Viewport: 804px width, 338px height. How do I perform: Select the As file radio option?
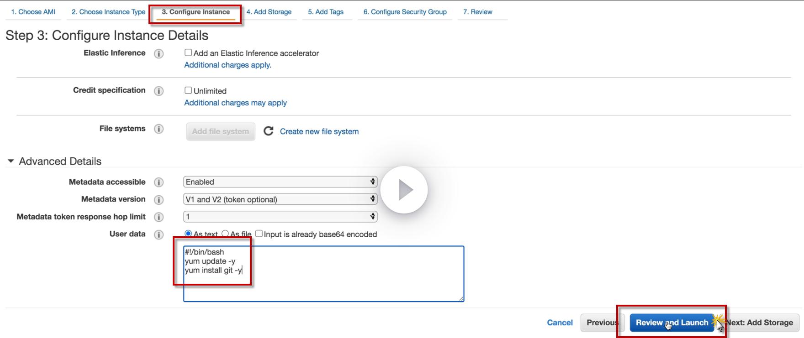pos(225,234)
